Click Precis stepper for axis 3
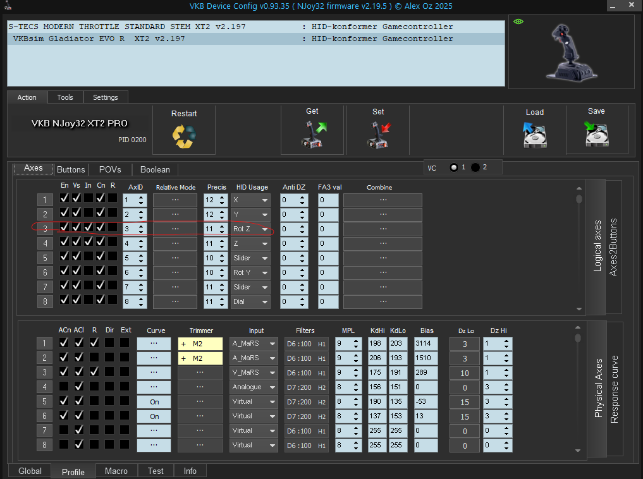643x479 pixels. point(222,229)
